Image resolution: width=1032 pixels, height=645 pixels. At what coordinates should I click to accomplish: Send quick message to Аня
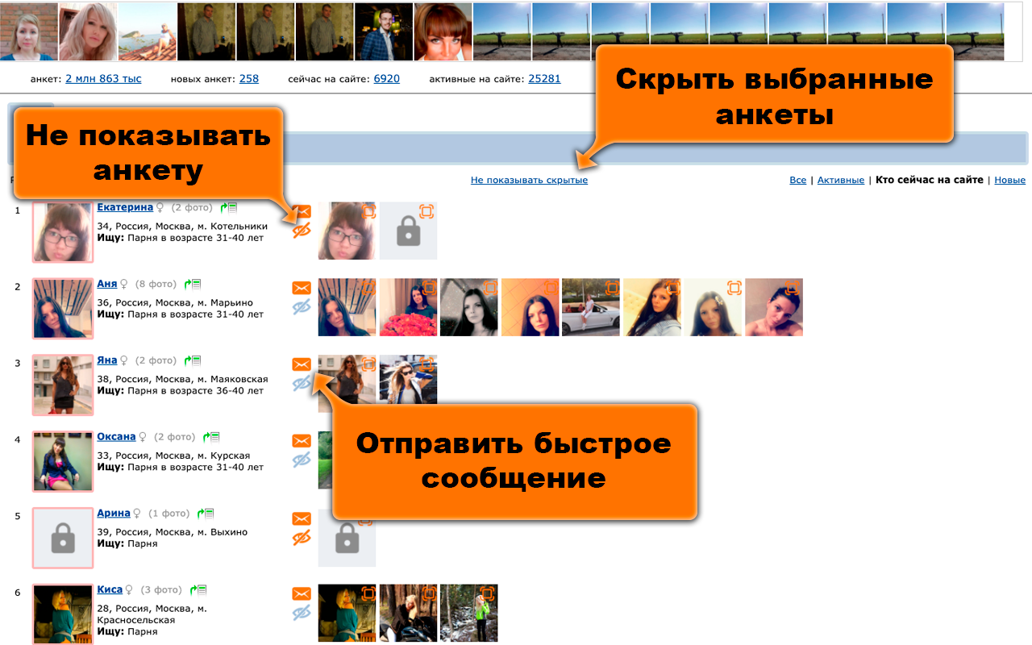[x=302, y=288]
